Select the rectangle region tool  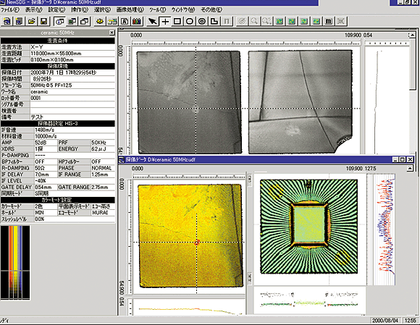click(177, 21)
